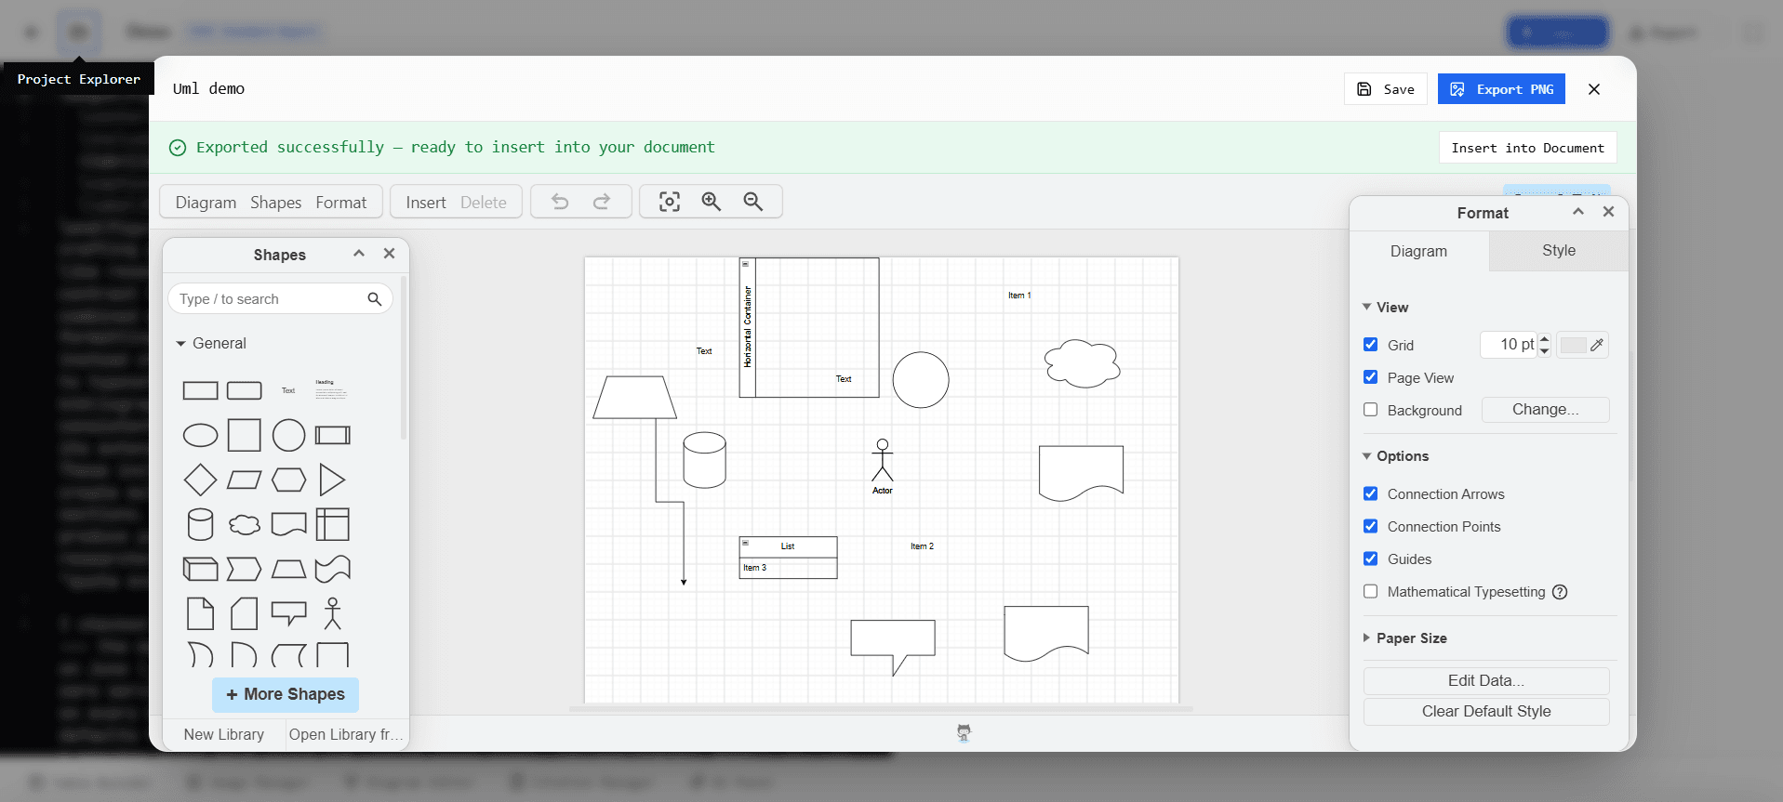Disable Connection Points
The height and width of the screenshot is (802, 1783).
coord(1370,526)
